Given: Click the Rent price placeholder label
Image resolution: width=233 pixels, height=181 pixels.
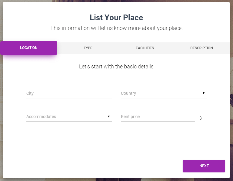Looking at the screenshot, I should [130, 117].
